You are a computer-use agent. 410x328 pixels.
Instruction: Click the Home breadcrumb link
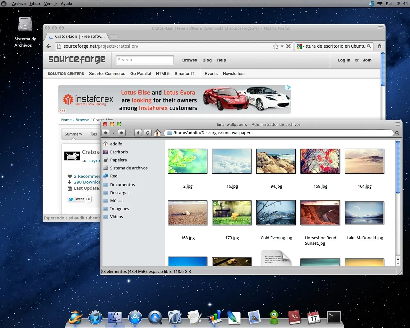[x=66, y=120]
